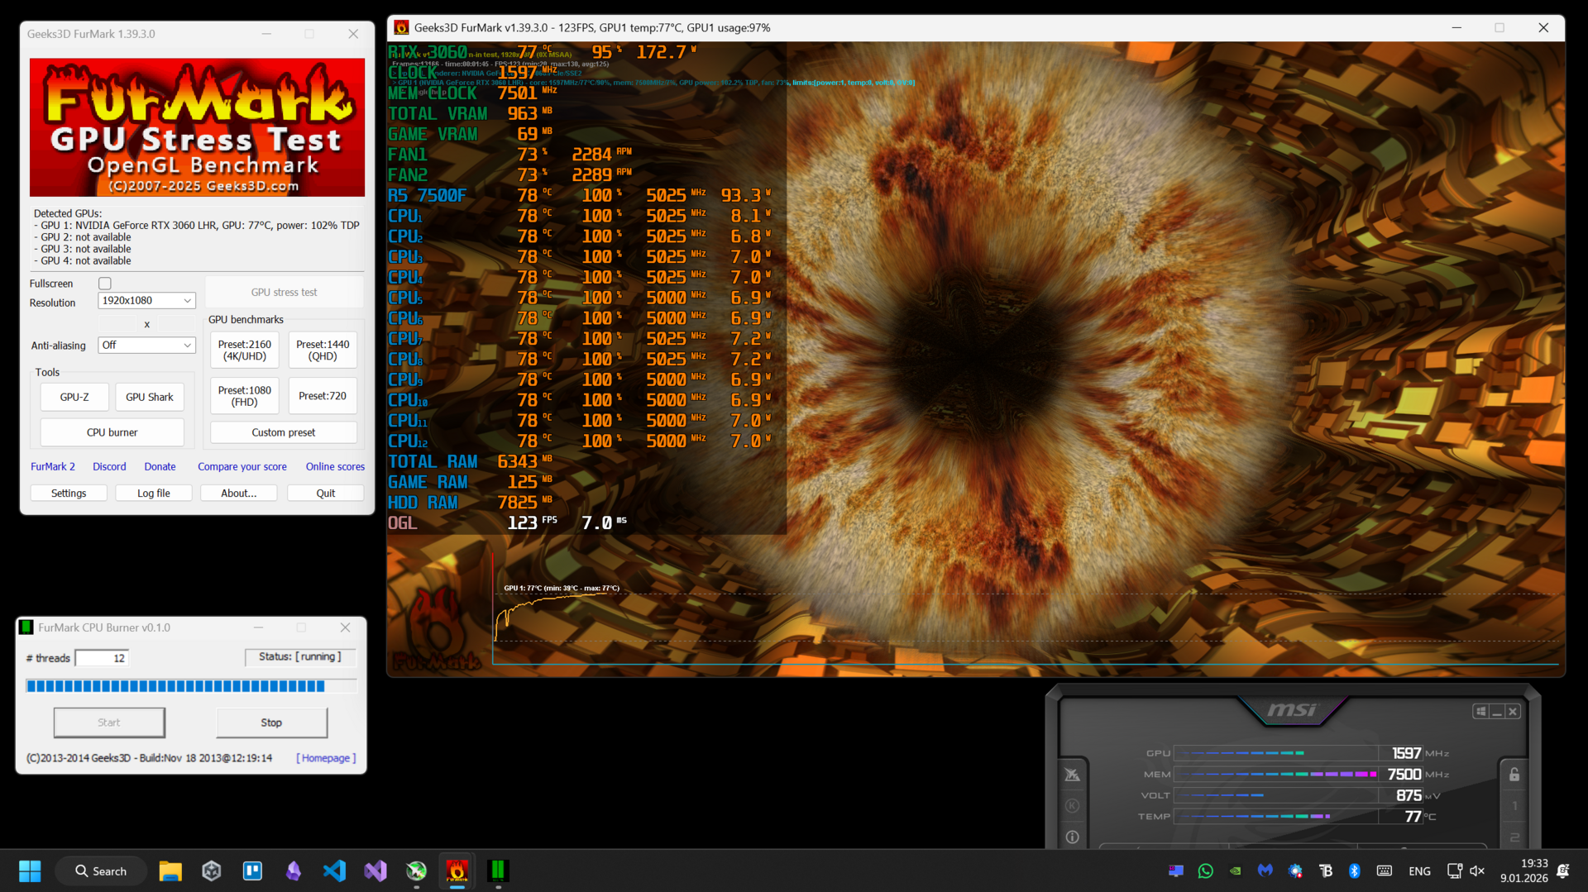This screenshot has width=1588, height=892.
Task: Open FurMark Settings
Action: 69,493
